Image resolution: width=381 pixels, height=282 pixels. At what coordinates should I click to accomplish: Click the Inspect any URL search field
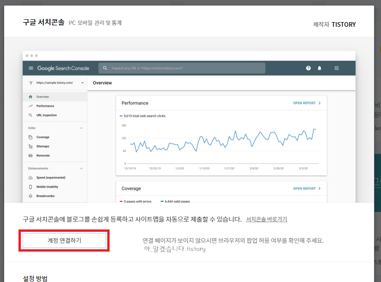click(x=182, y=68)
